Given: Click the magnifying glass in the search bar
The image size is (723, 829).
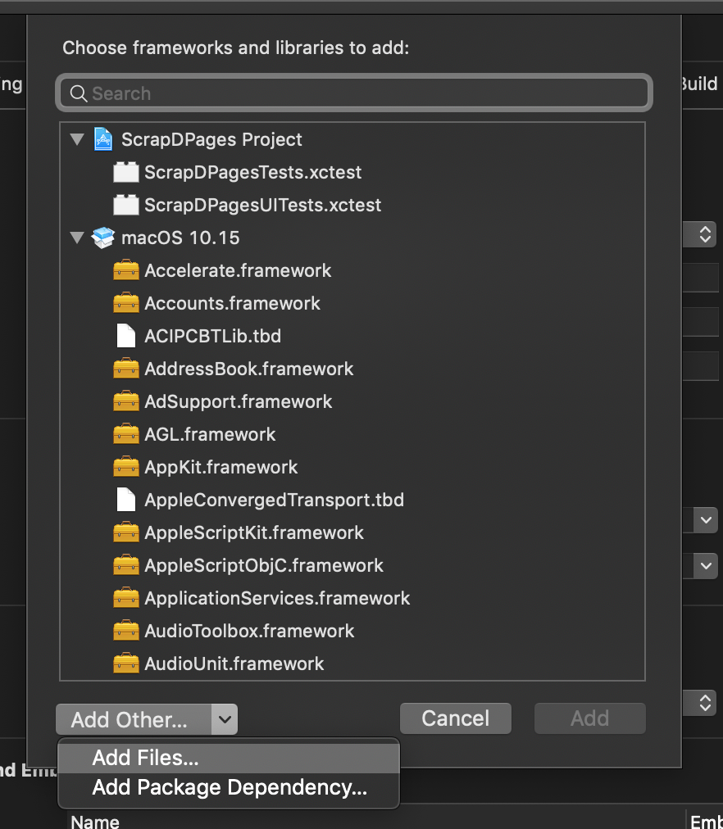Looking at the screenshot, I should point(78,93).
